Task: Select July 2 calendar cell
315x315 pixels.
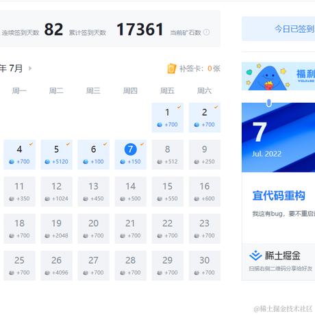Action: [205, 118]
